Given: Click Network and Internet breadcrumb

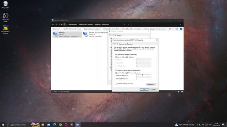Looking at the screenshot, I should [86, 25].
